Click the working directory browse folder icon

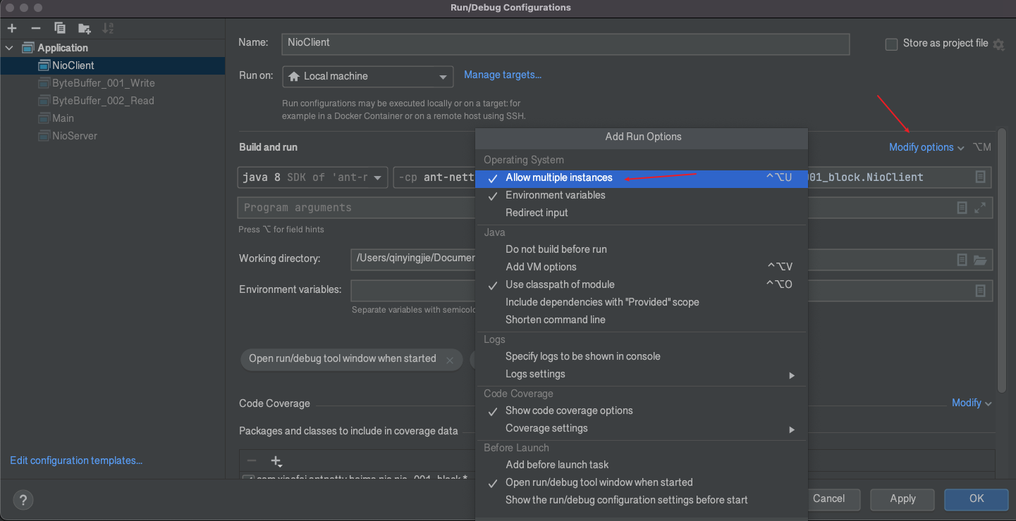click(980, 260)
